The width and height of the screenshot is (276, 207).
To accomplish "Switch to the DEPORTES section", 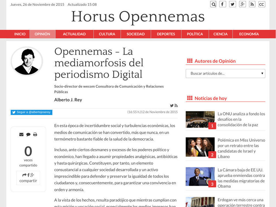I will click(166, 34).
